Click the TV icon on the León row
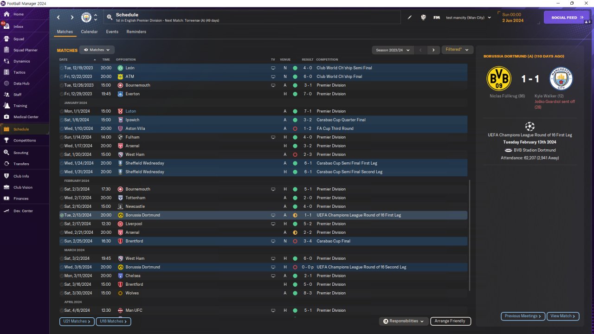The width and height of the screenshot is (594, 334). coord(273,68)
